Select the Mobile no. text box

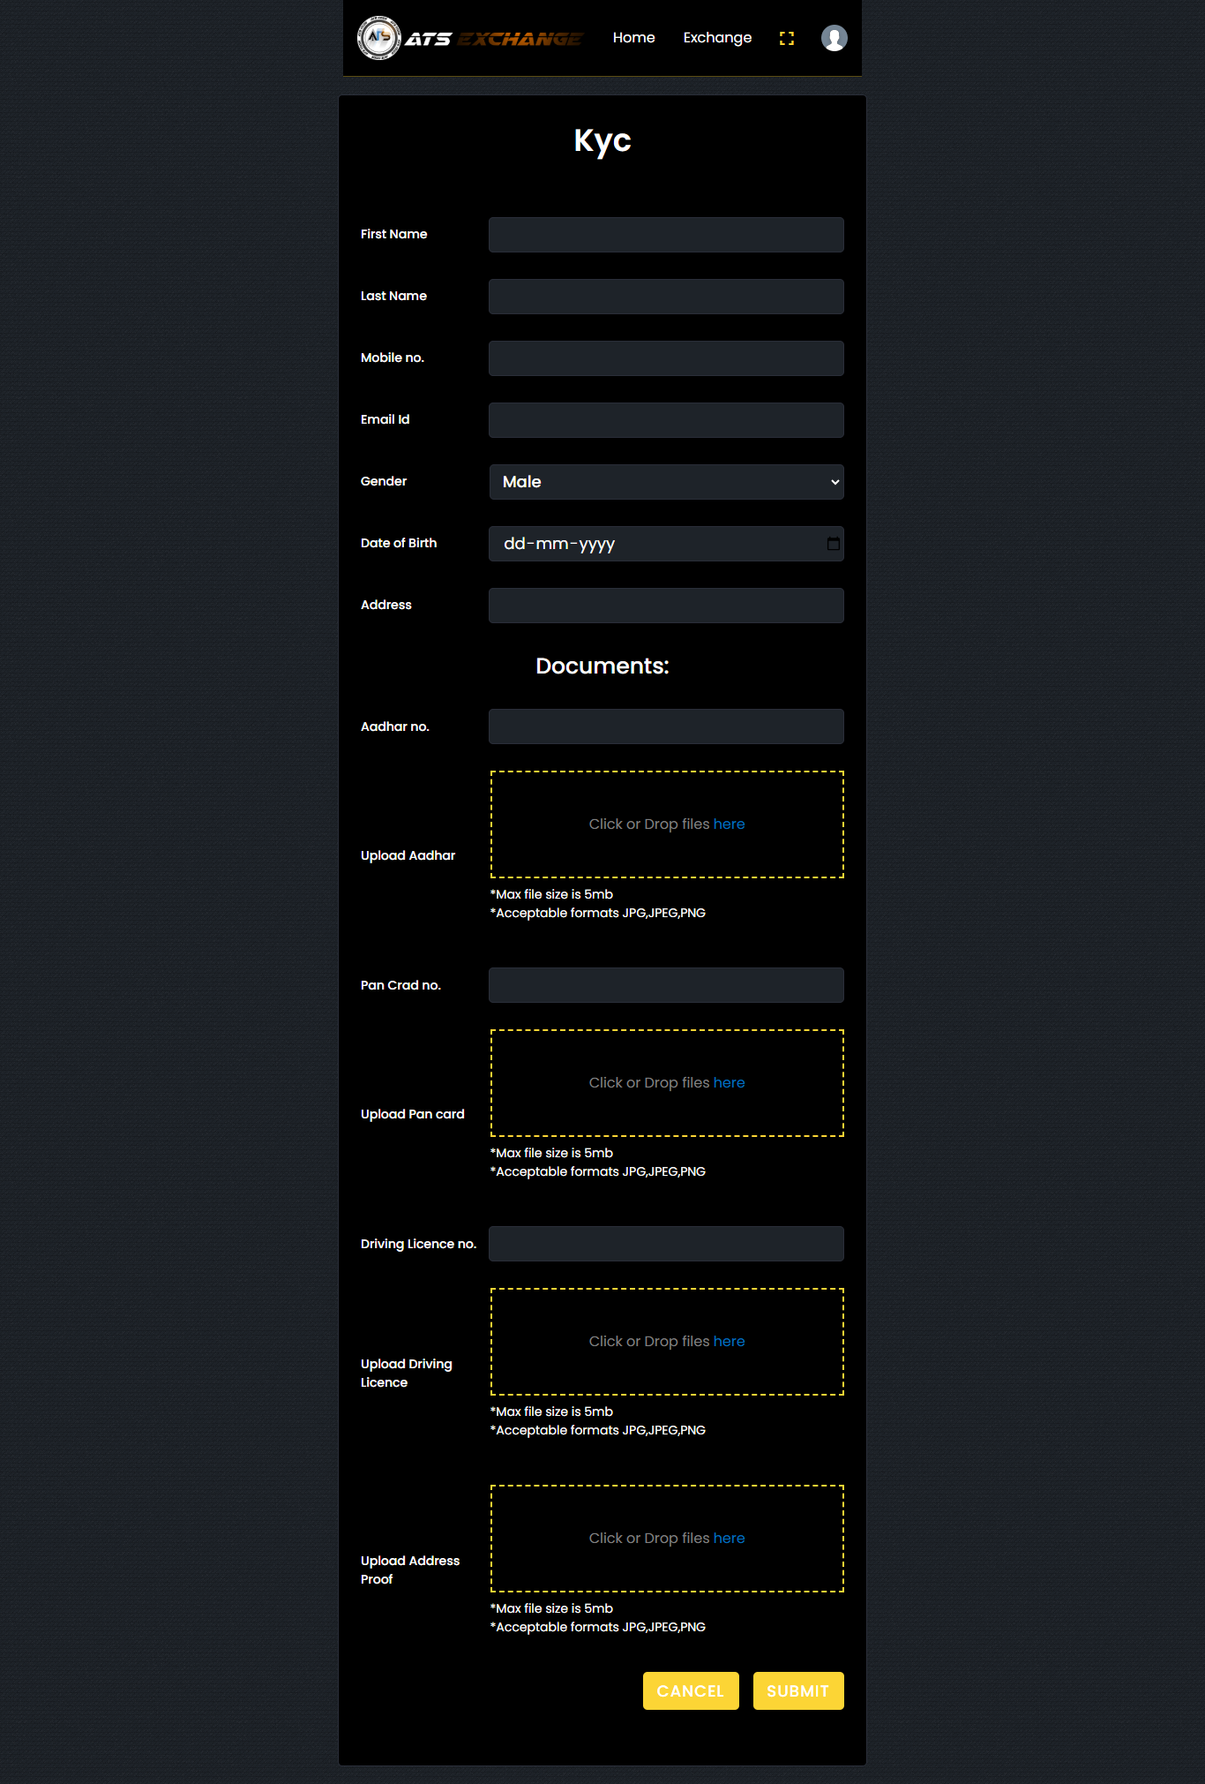click(666, 358)
